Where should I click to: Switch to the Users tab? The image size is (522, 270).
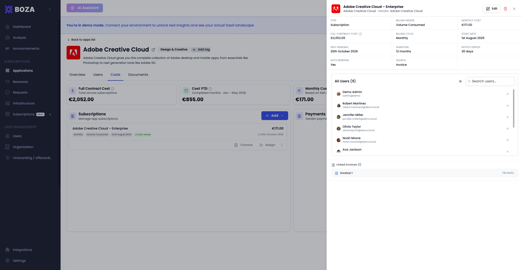pyautogui.click(x=98, y=75)
